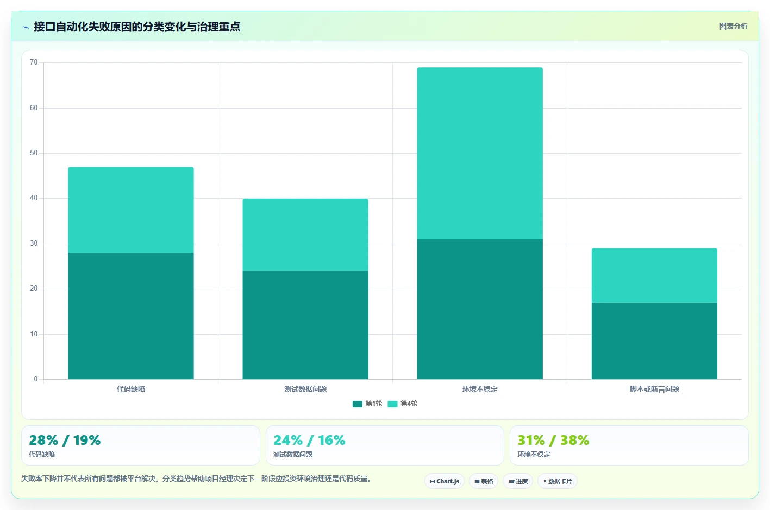
Task: Click the 代码缺陷 第1轮 bar segment
Action: click(x=131, y=316)
